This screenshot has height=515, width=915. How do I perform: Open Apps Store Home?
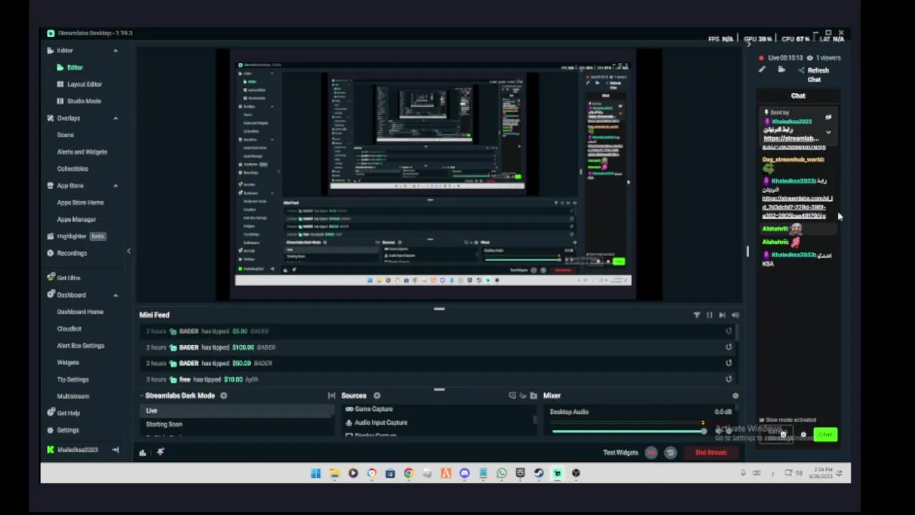[80, 202]
